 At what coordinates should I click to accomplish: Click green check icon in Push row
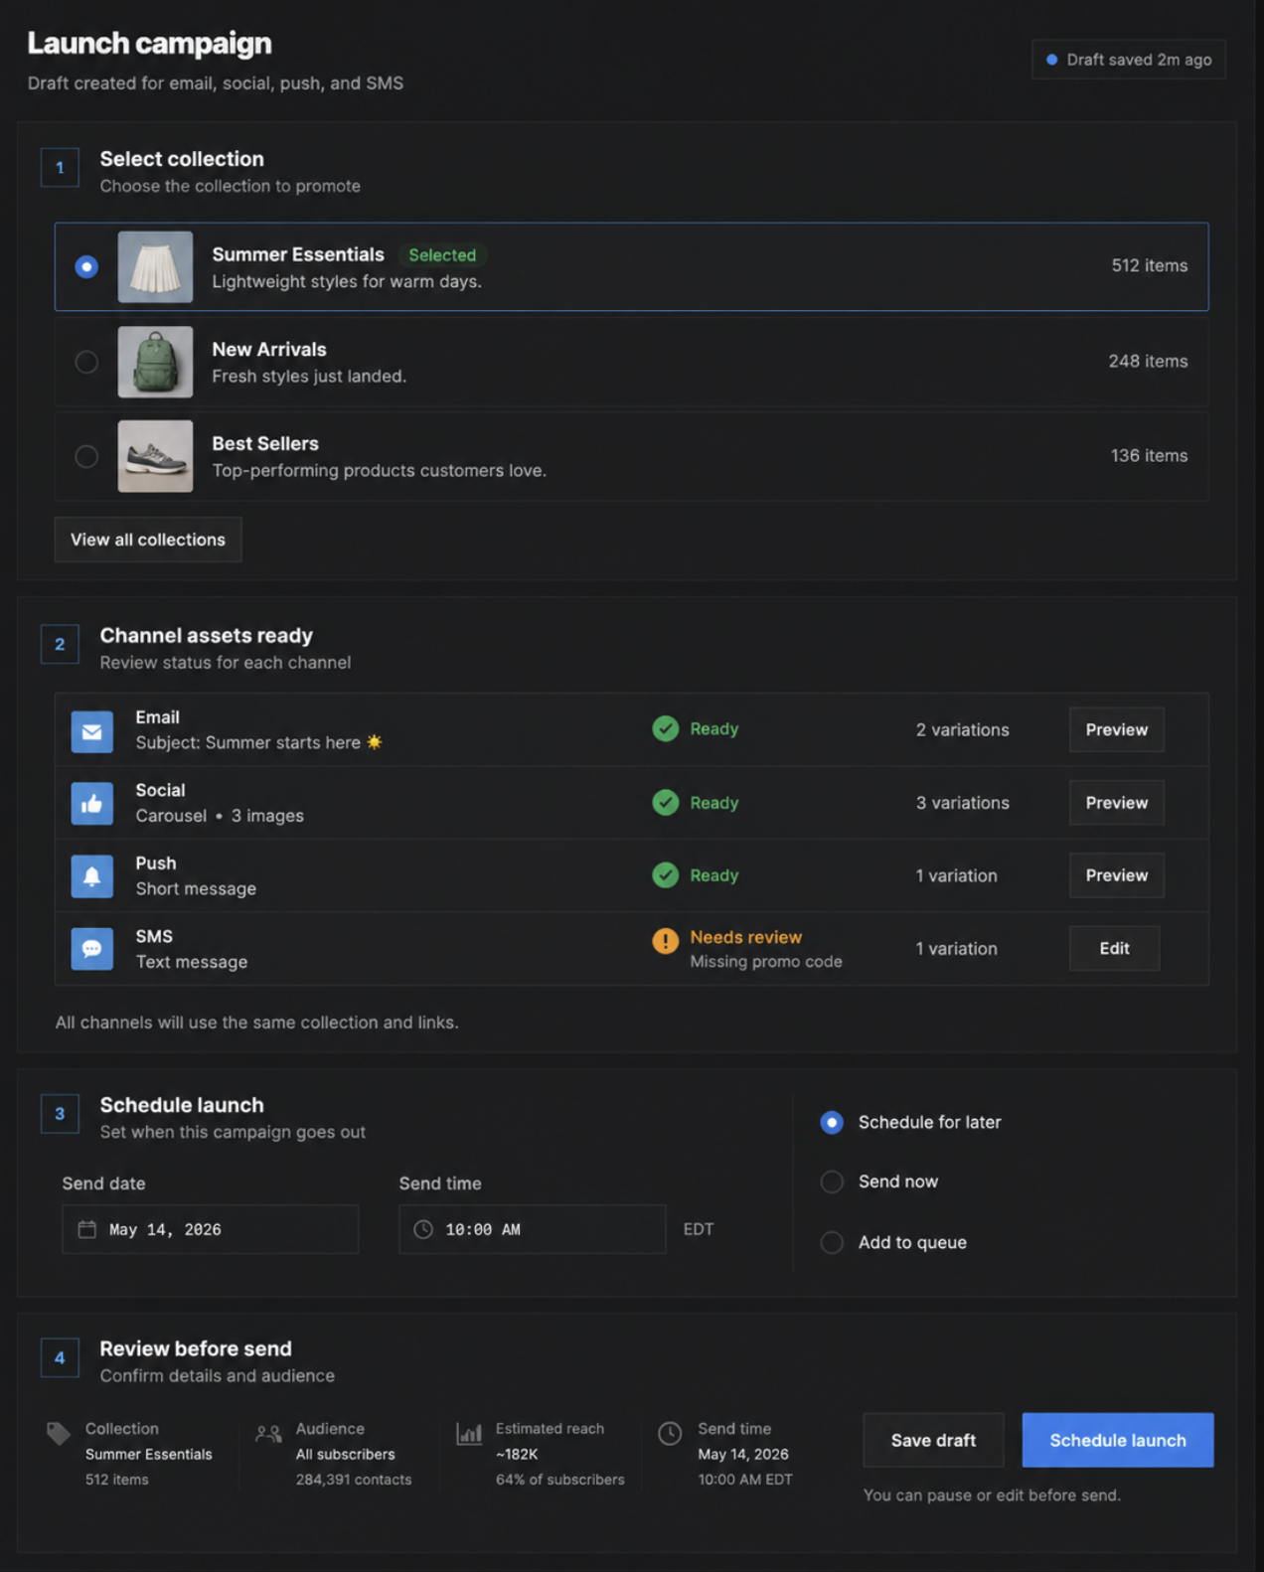pyautogui.click(x=666, y=874)
